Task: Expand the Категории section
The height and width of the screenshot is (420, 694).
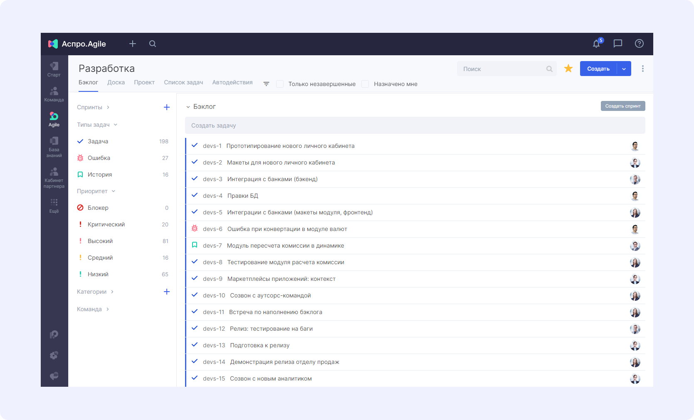Action: [x=95, y=292]
